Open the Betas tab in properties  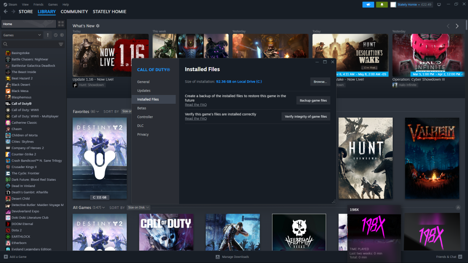point(141,108)
